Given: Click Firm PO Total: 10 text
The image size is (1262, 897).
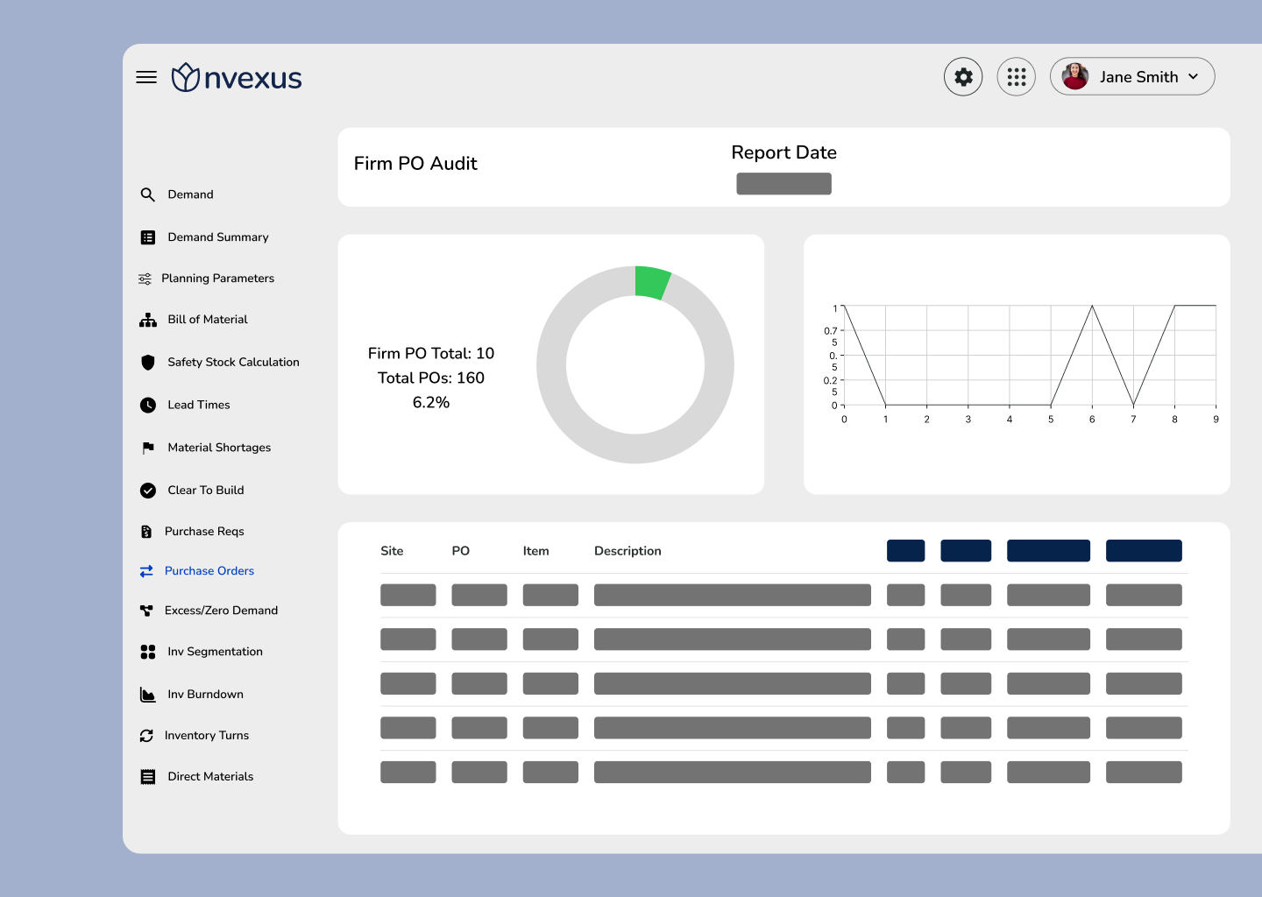Looking at the screenshot, I should (x=431, y=354).
